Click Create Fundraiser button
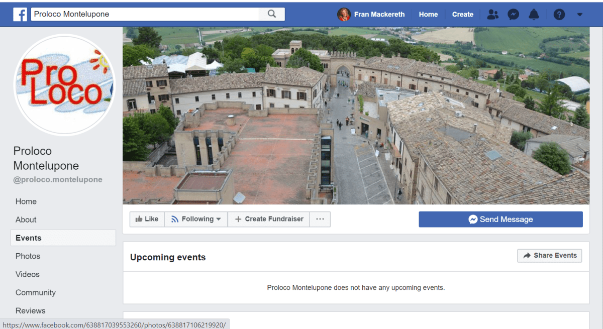 pos(269,219)
